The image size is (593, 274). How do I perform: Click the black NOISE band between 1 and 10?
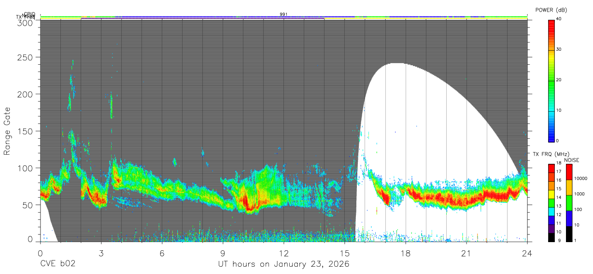point(569,234)
